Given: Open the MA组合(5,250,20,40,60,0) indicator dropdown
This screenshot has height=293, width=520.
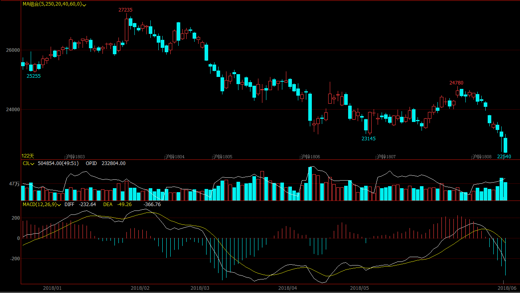Looking at the screenshot, I should [x=85, y=4].
